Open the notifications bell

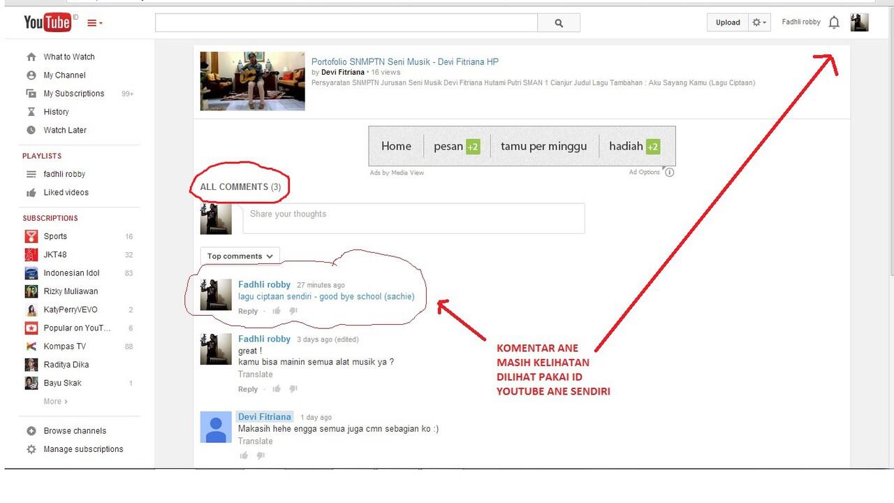tap(834, 22)
